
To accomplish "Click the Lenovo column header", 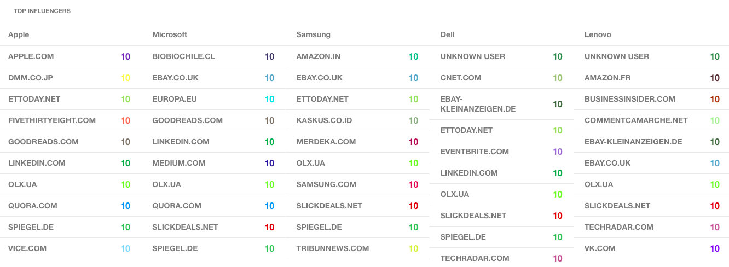I will (598, 34).
